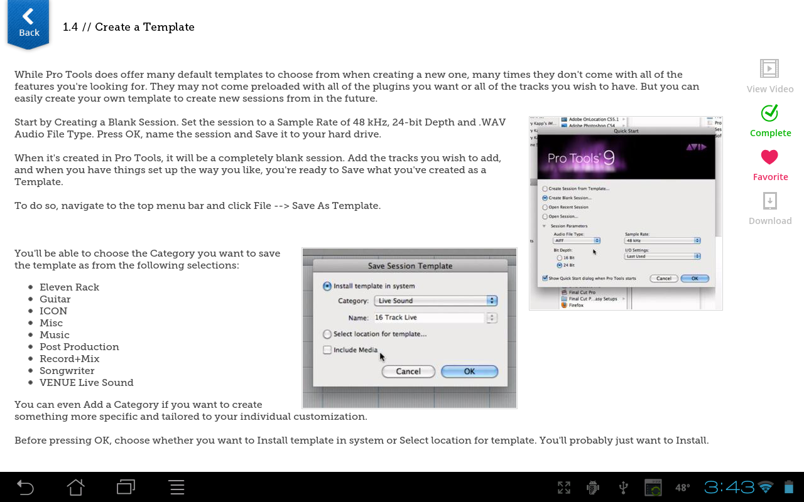
Task: Open View Video in the sidebar
Action: pyautogui.click(x=769, y=68)
